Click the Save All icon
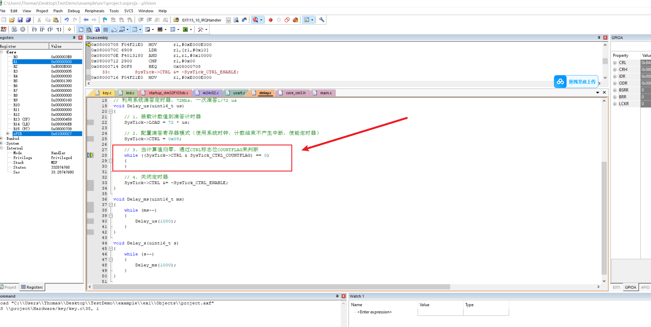The height and width of the screenshot is (327, 651). coord(28,20)
